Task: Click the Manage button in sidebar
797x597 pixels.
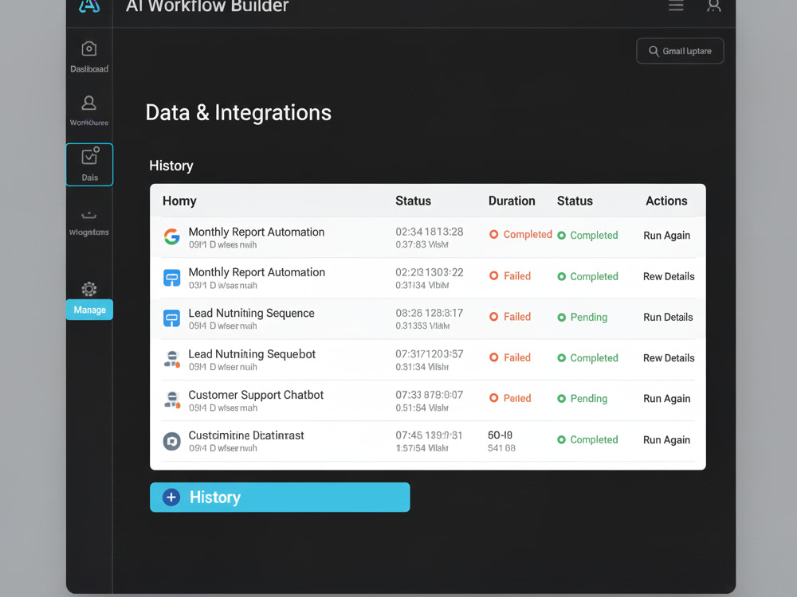Action: (x=89, y=310)
